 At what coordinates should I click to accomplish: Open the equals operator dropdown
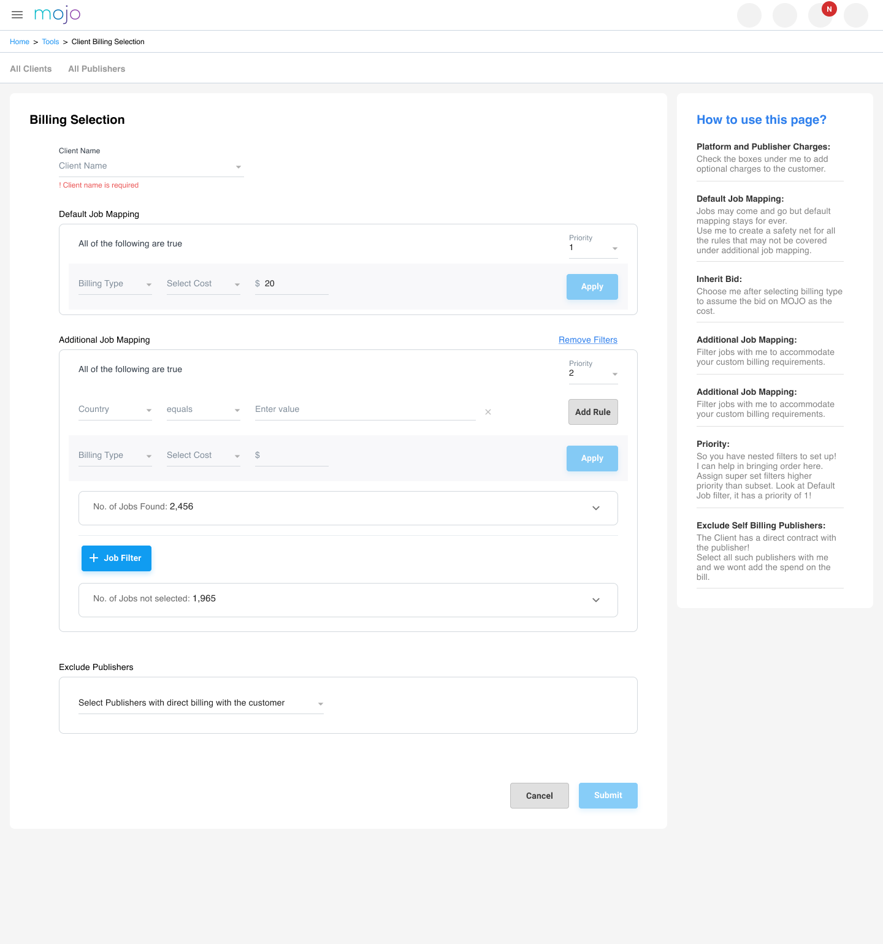coord(203,409)
